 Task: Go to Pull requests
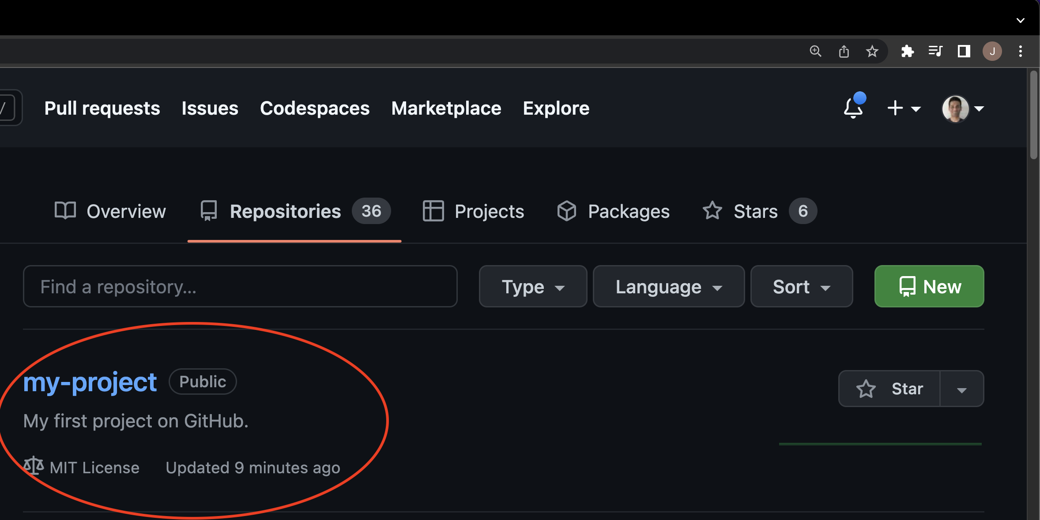102,108
